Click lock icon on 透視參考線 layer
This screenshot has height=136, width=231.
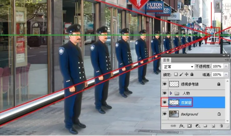click(219, 84)
